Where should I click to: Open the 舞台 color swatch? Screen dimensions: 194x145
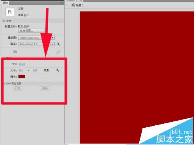click(x=22, y=77)
